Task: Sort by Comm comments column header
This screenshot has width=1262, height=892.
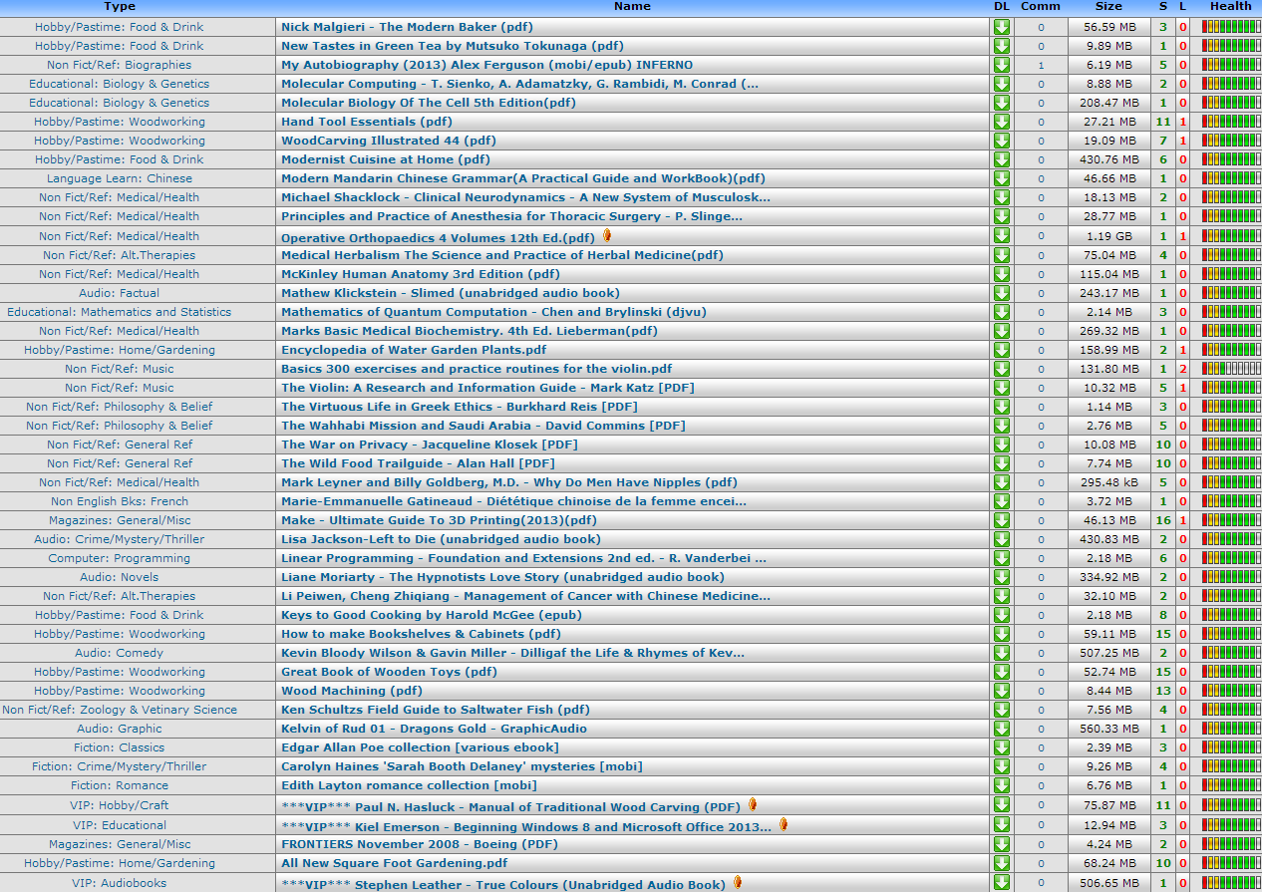Action: (1041, 7)
